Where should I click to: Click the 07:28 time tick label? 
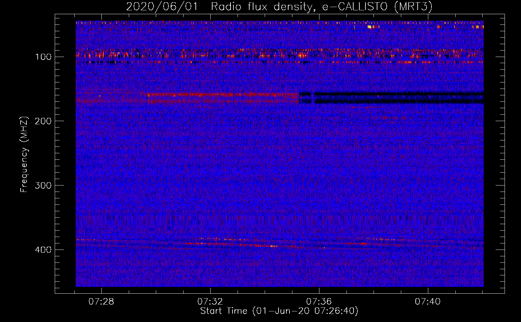coord(101,302)
